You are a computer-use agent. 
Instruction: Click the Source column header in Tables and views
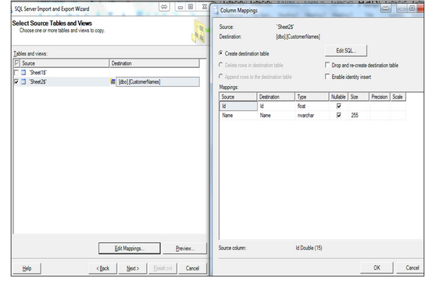[65, 63]
